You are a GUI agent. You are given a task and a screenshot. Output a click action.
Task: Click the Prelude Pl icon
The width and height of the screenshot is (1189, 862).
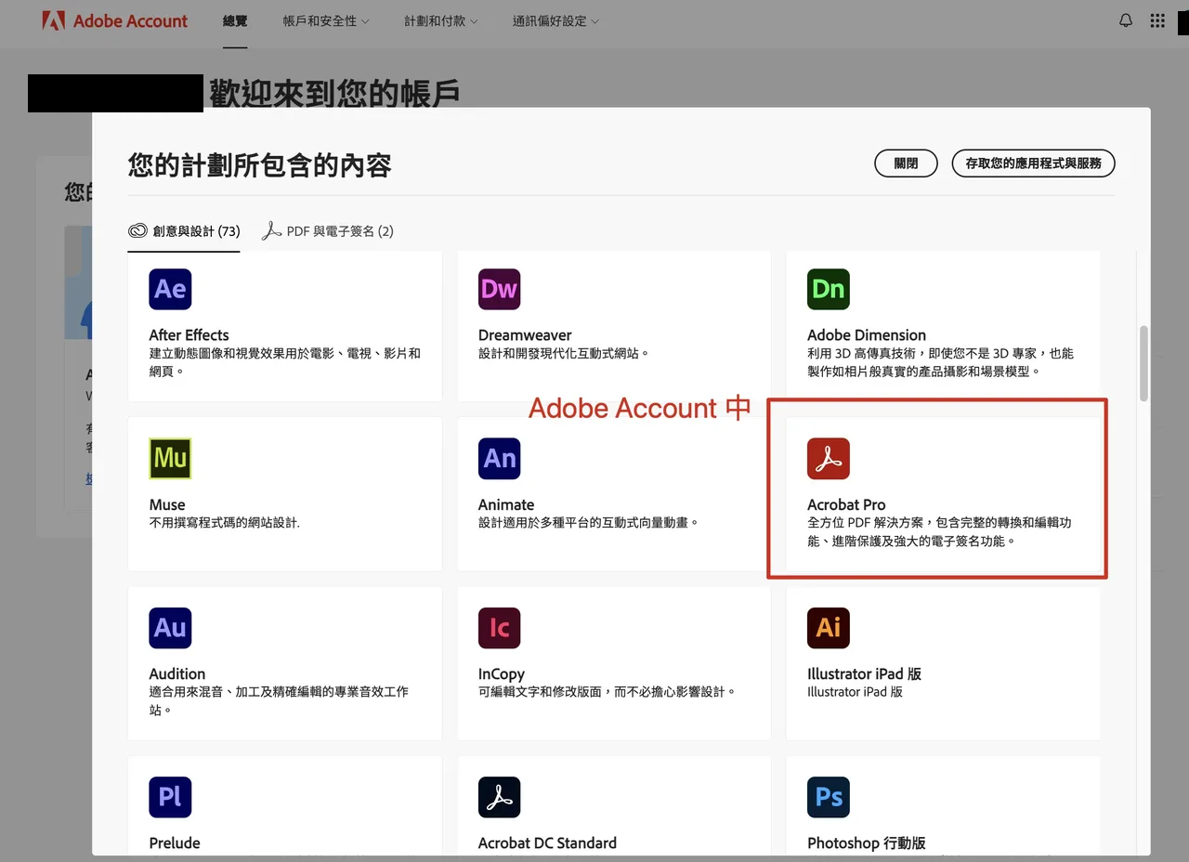(x=170, y=797)
